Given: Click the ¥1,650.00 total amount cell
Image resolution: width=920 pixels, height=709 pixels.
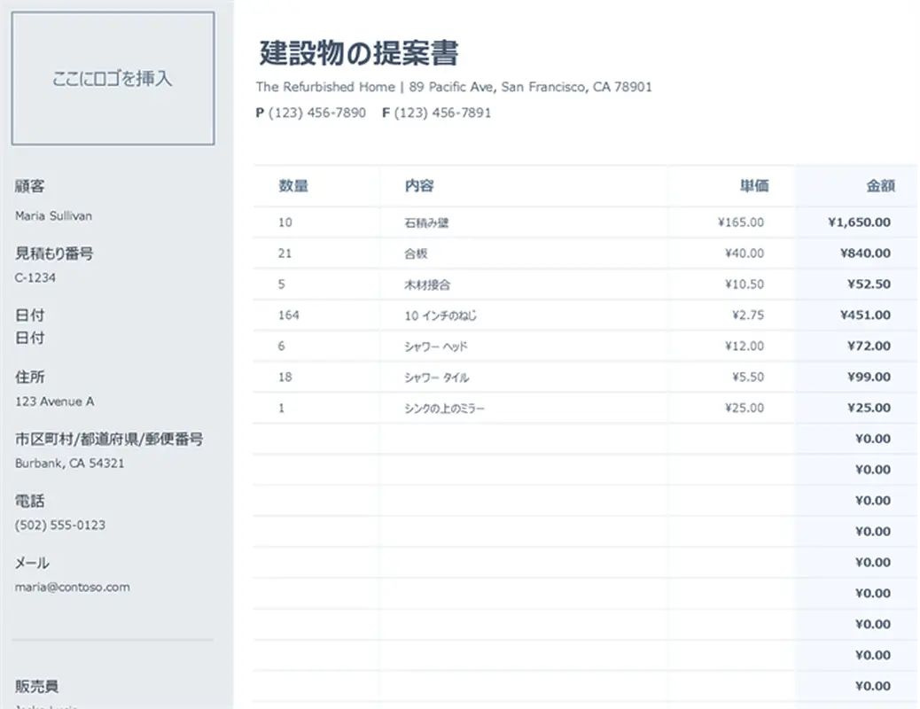Looking at the screenshot, I should (x=859, y=222).
